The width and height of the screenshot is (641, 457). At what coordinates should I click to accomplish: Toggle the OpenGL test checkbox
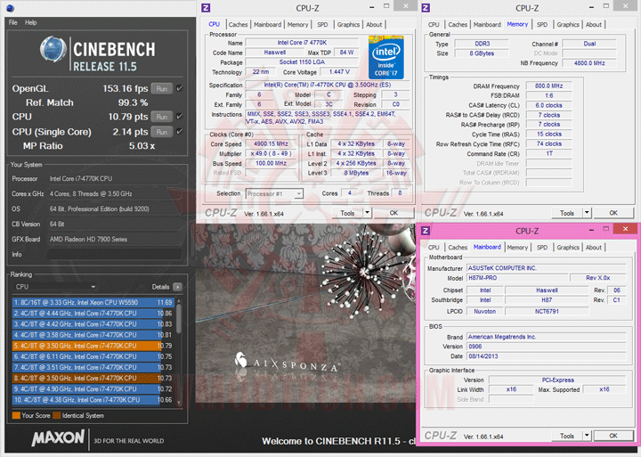[x=180, y=88]
